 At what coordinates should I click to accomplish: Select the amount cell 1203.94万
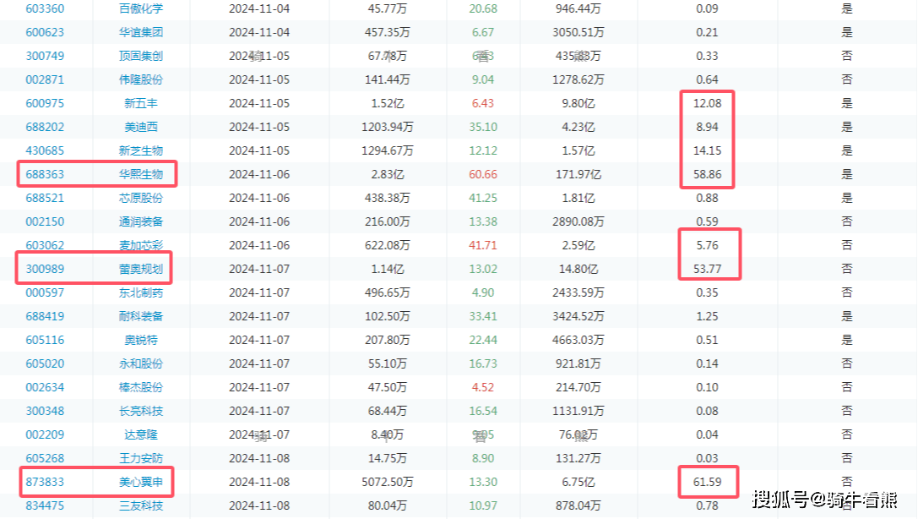tap(387, 127)
